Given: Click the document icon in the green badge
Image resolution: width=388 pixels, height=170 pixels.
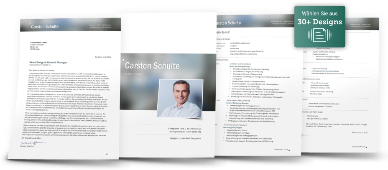Looking at the screenshot, I should (321, 34).
